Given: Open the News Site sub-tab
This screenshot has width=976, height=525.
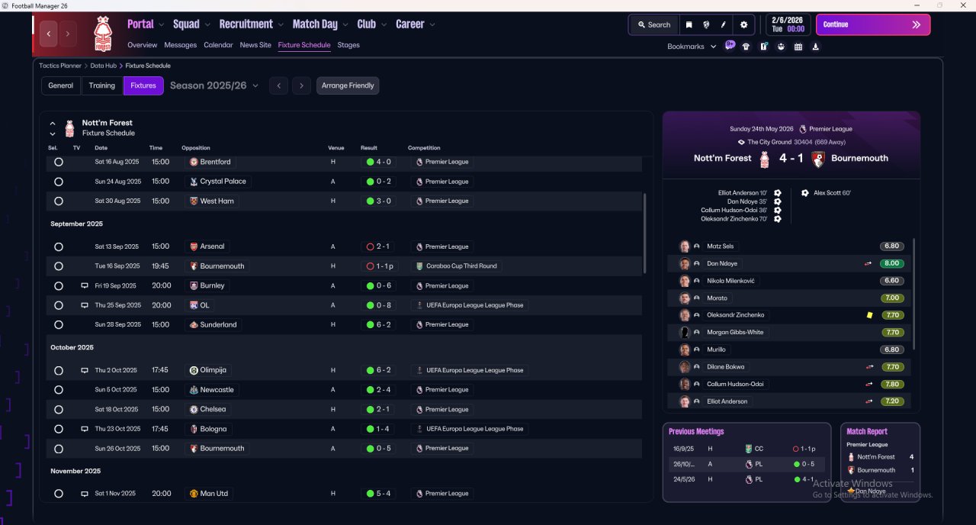Looking at the screenshot, I should pos(255,45).
